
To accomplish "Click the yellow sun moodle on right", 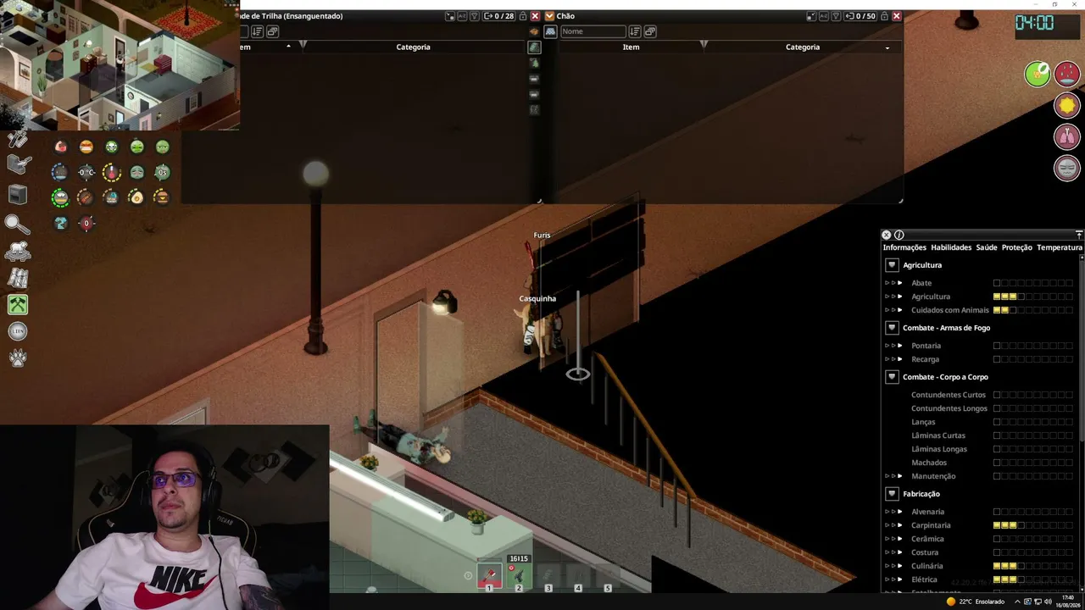I will click(1066, 105).
